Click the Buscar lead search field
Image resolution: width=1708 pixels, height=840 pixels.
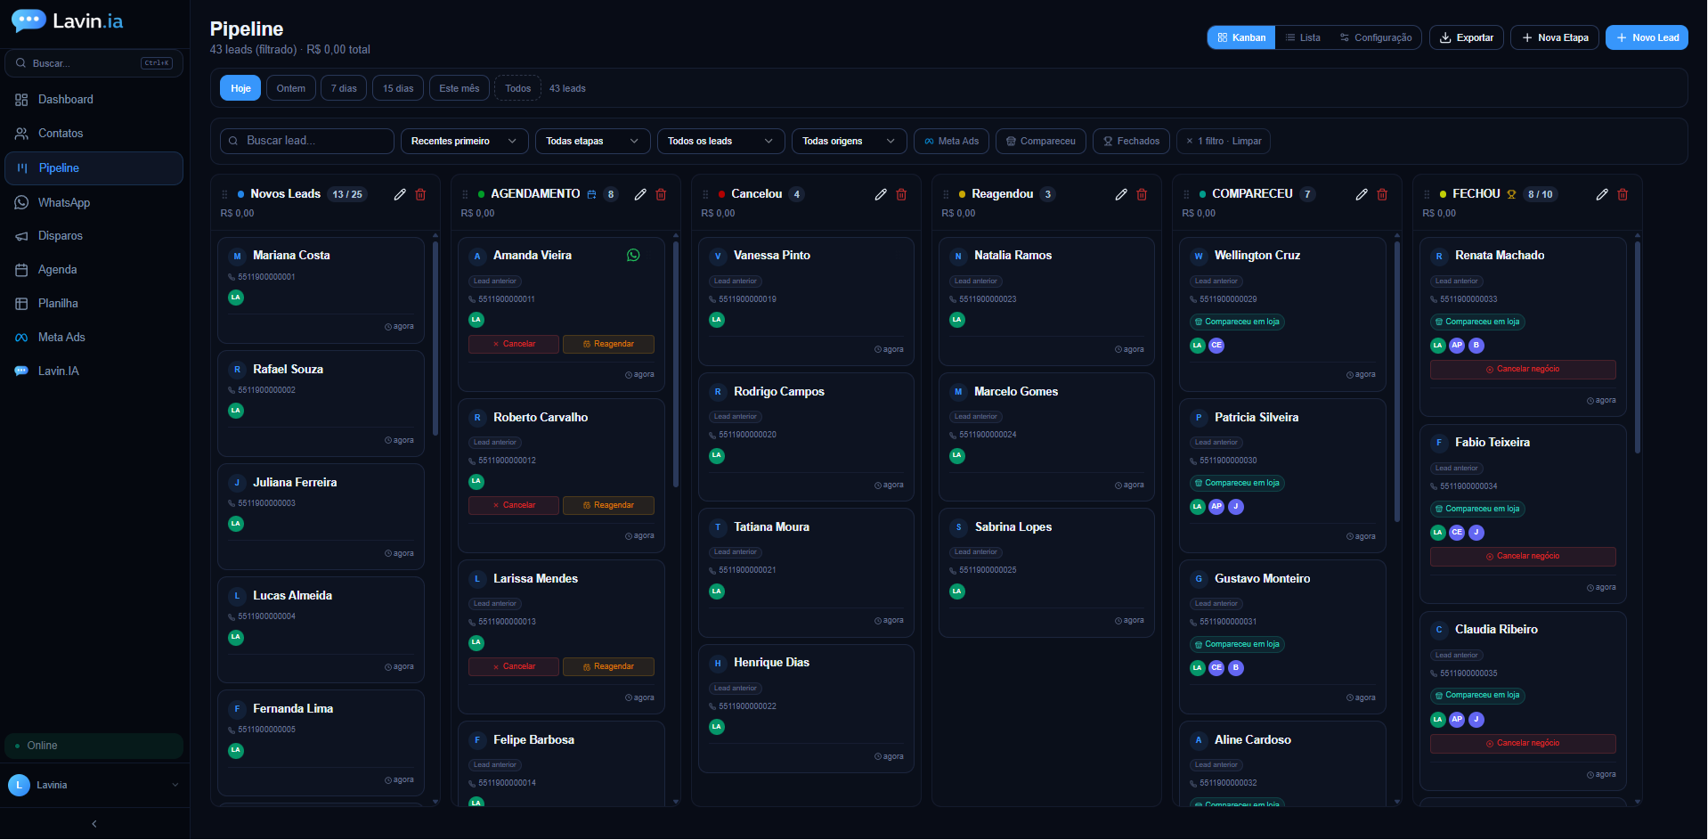tap(307, 141)
